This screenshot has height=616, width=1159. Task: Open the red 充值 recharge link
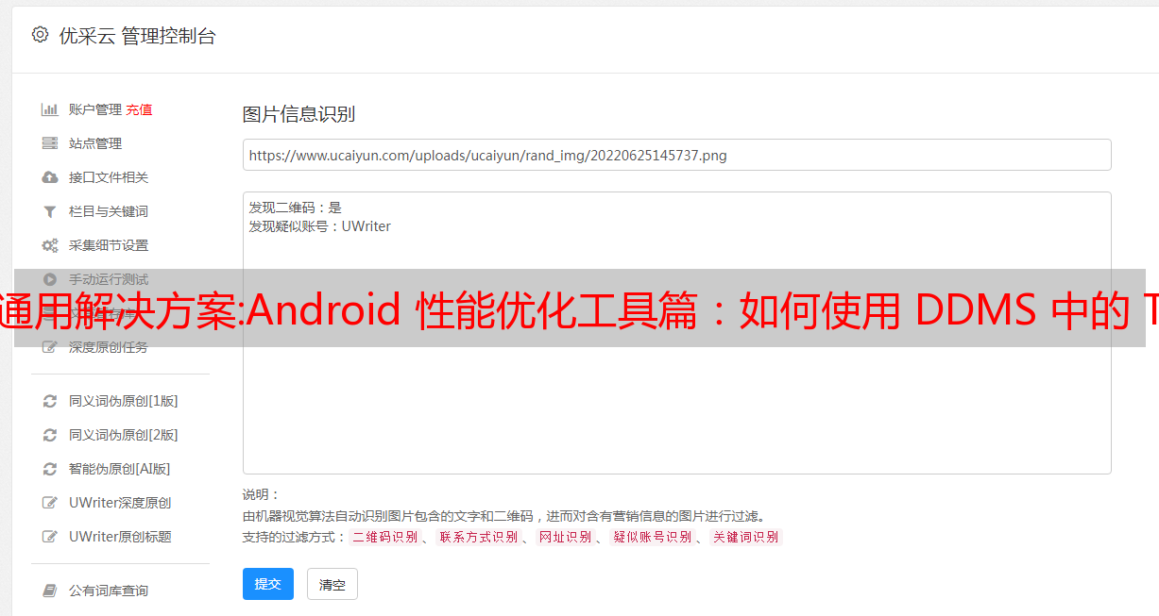(x=139, y=109)
